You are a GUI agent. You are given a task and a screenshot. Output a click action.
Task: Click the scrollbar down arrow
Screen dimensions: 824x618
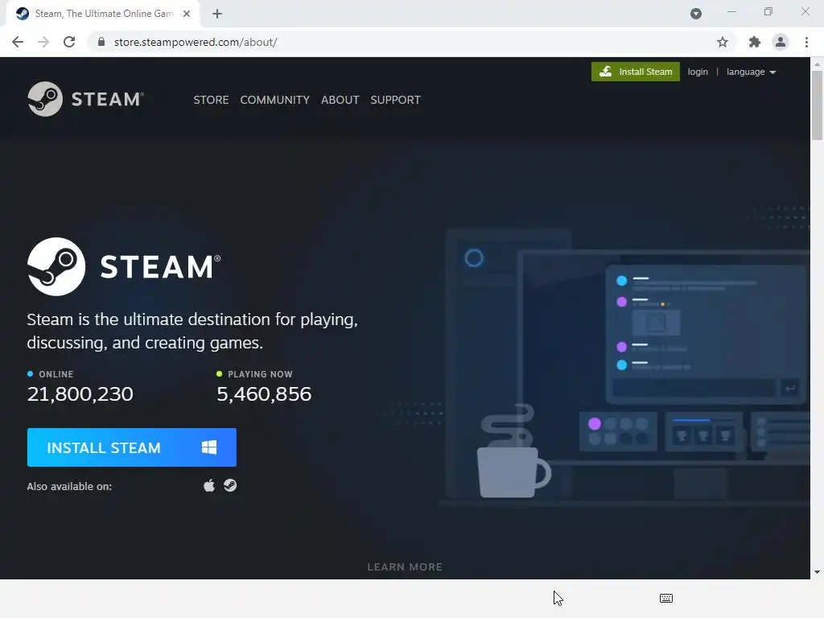coord(817,572)
